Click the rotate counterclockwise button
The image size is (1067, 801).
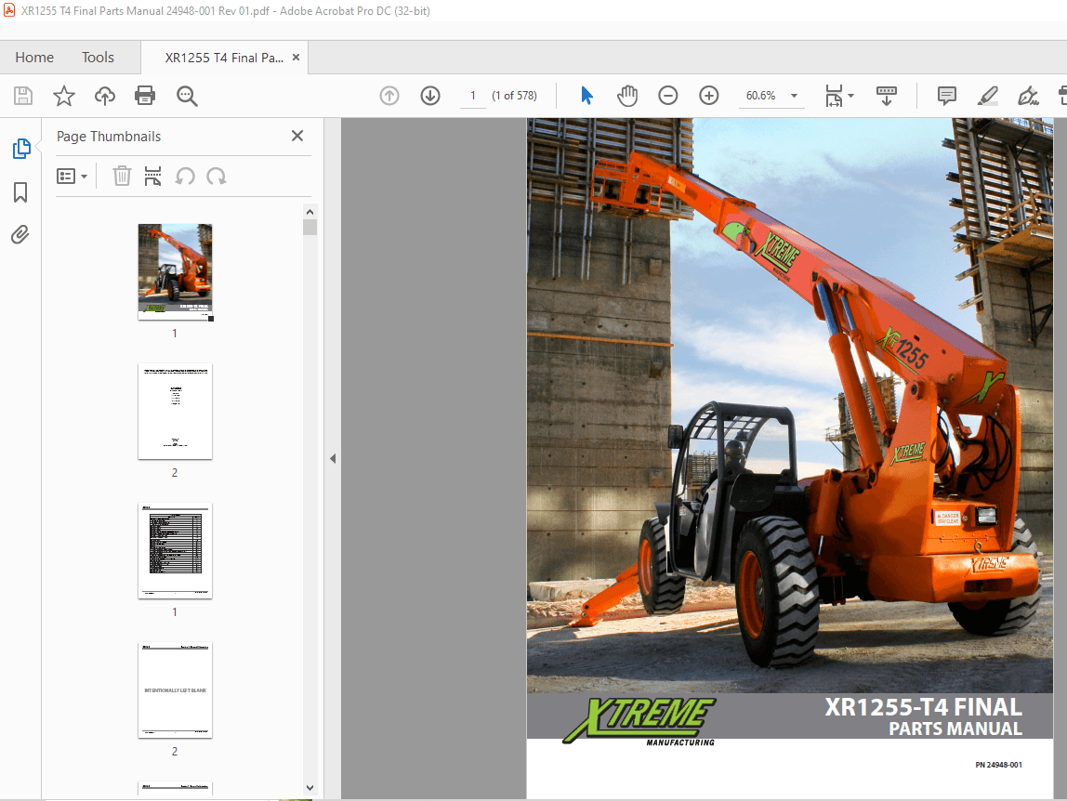[185, 176]
